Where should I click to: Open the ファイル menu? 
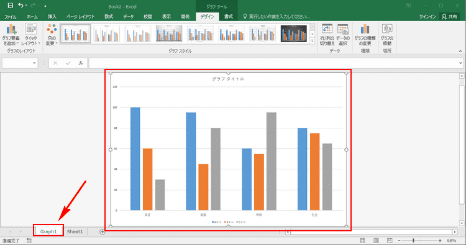(x=10, y=17)
